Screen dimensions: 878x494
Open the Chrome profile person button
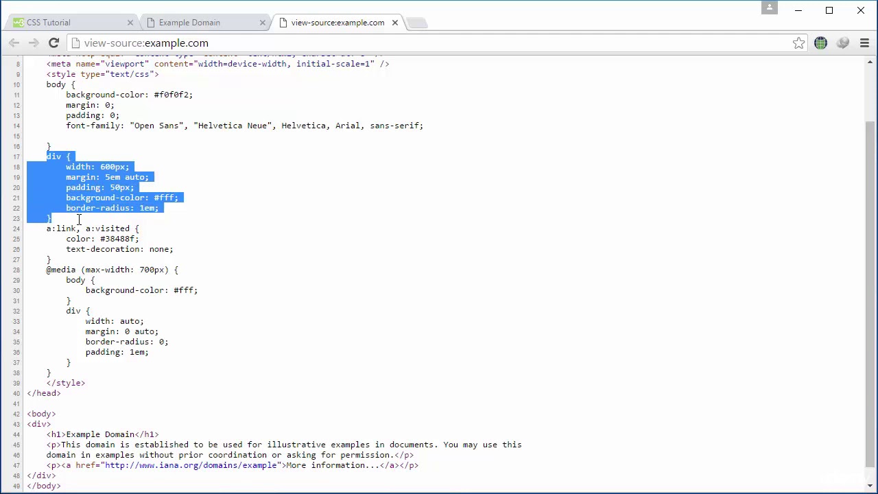coord(770,8)
